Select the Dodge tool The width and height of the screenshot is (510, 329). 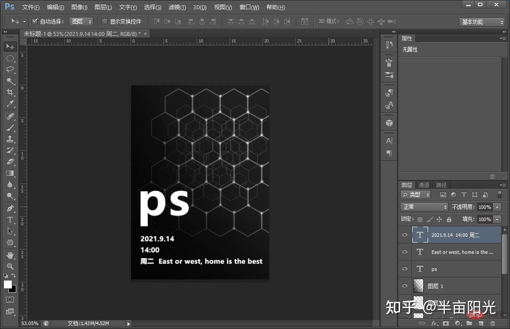pyautogui.click(x=10, y=196)
